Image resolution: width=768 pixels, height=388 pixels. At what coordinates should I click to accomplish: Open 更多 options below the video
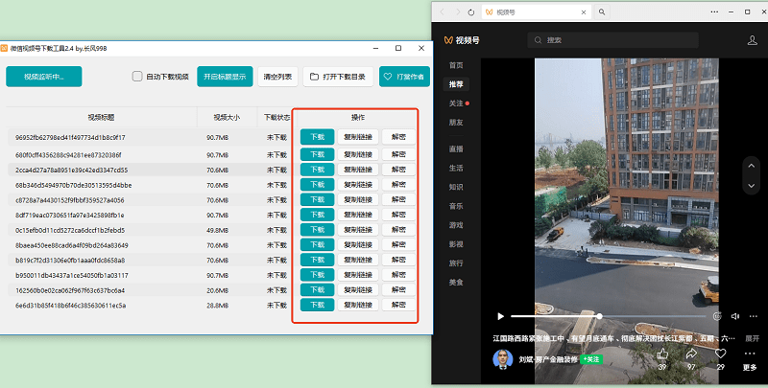tap(750, 359)
